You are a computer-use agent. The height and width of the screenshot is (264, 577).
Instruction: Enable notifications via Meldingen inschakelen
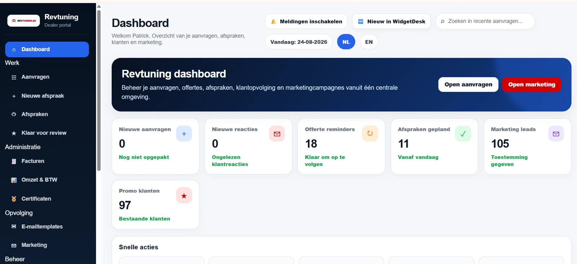pyautogui.click(x=306, y=21)
